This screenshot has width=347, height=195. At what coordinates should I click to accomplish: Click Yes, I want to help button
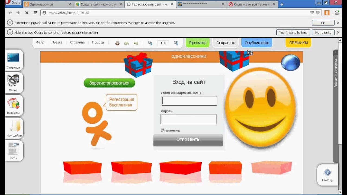click(x=293, y=32)
